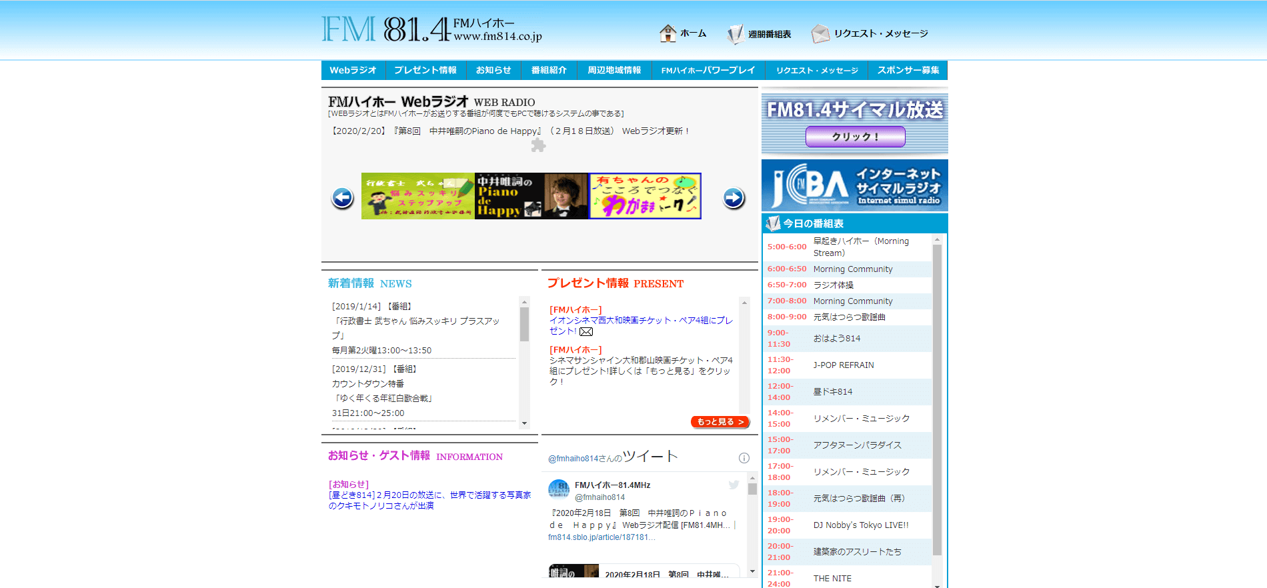Click ホーム text link in header

tap(693, 33)
